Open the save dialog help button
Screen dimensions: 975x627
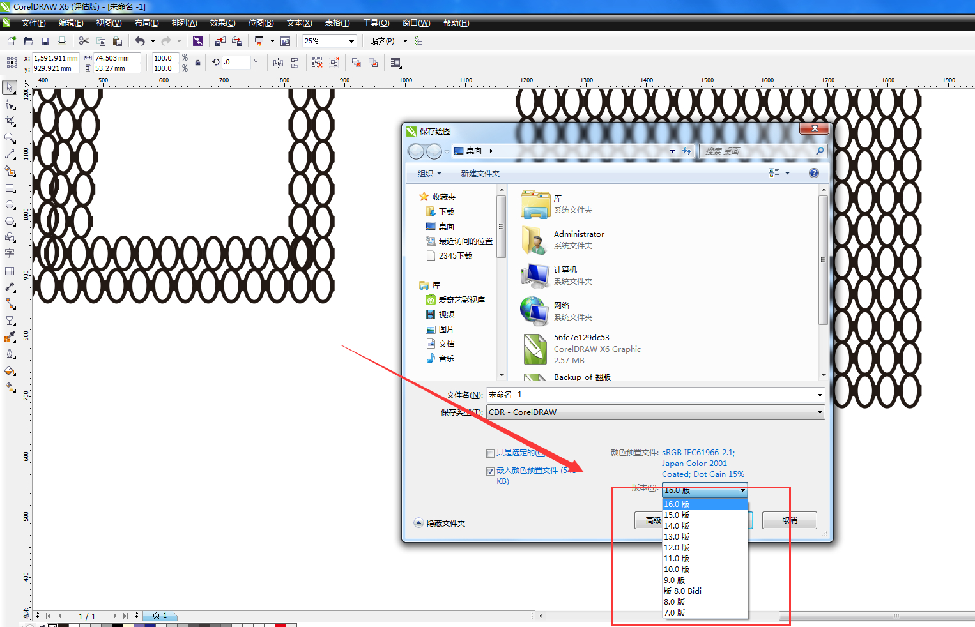click(x=813, y=173)
